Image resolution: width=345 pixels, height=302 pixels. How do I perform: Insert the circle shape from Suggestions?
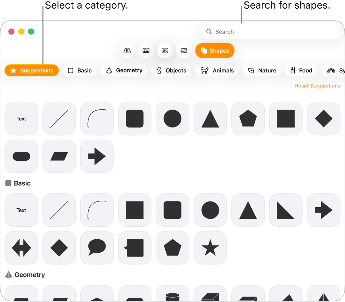(x=172, y=118)
